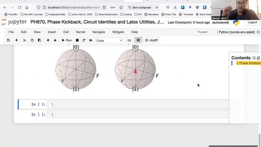
Task: Restart kernel and run all cells
Action: coord(91,40)
